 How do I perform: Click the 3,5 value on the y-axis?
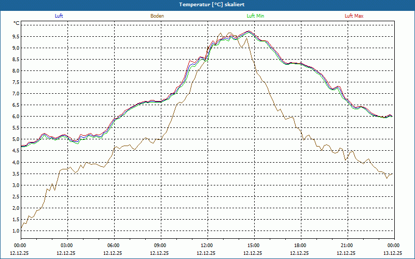coord(16,174)
